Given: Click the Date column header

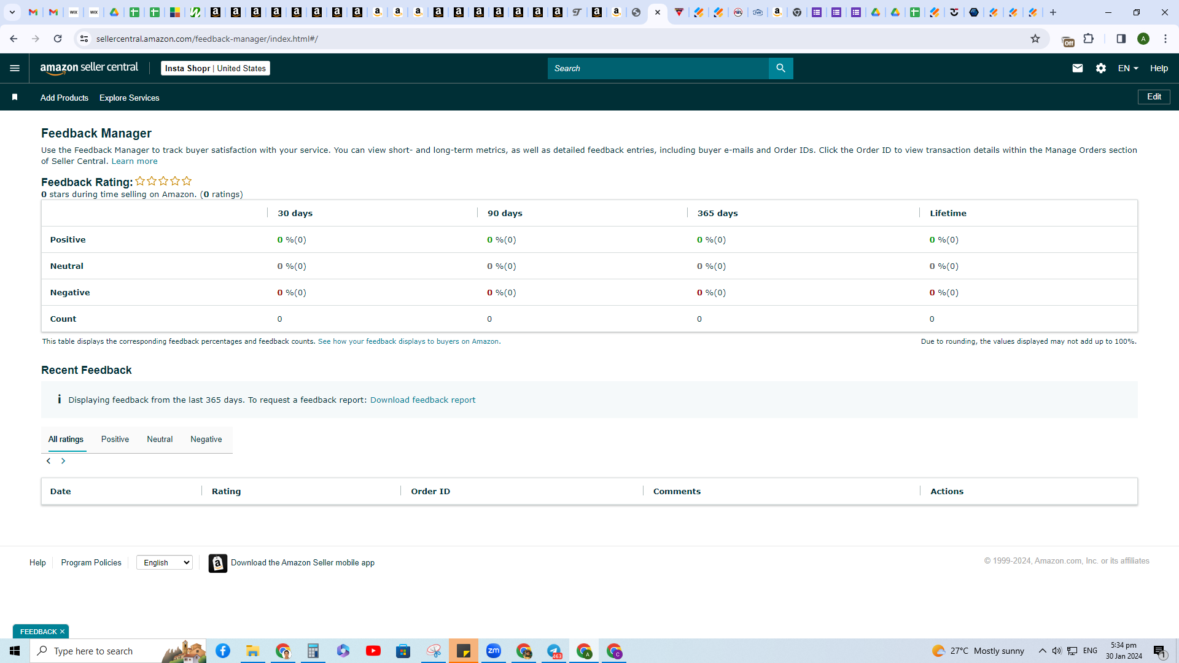Looking at the screenshot, I should (61, 491).
